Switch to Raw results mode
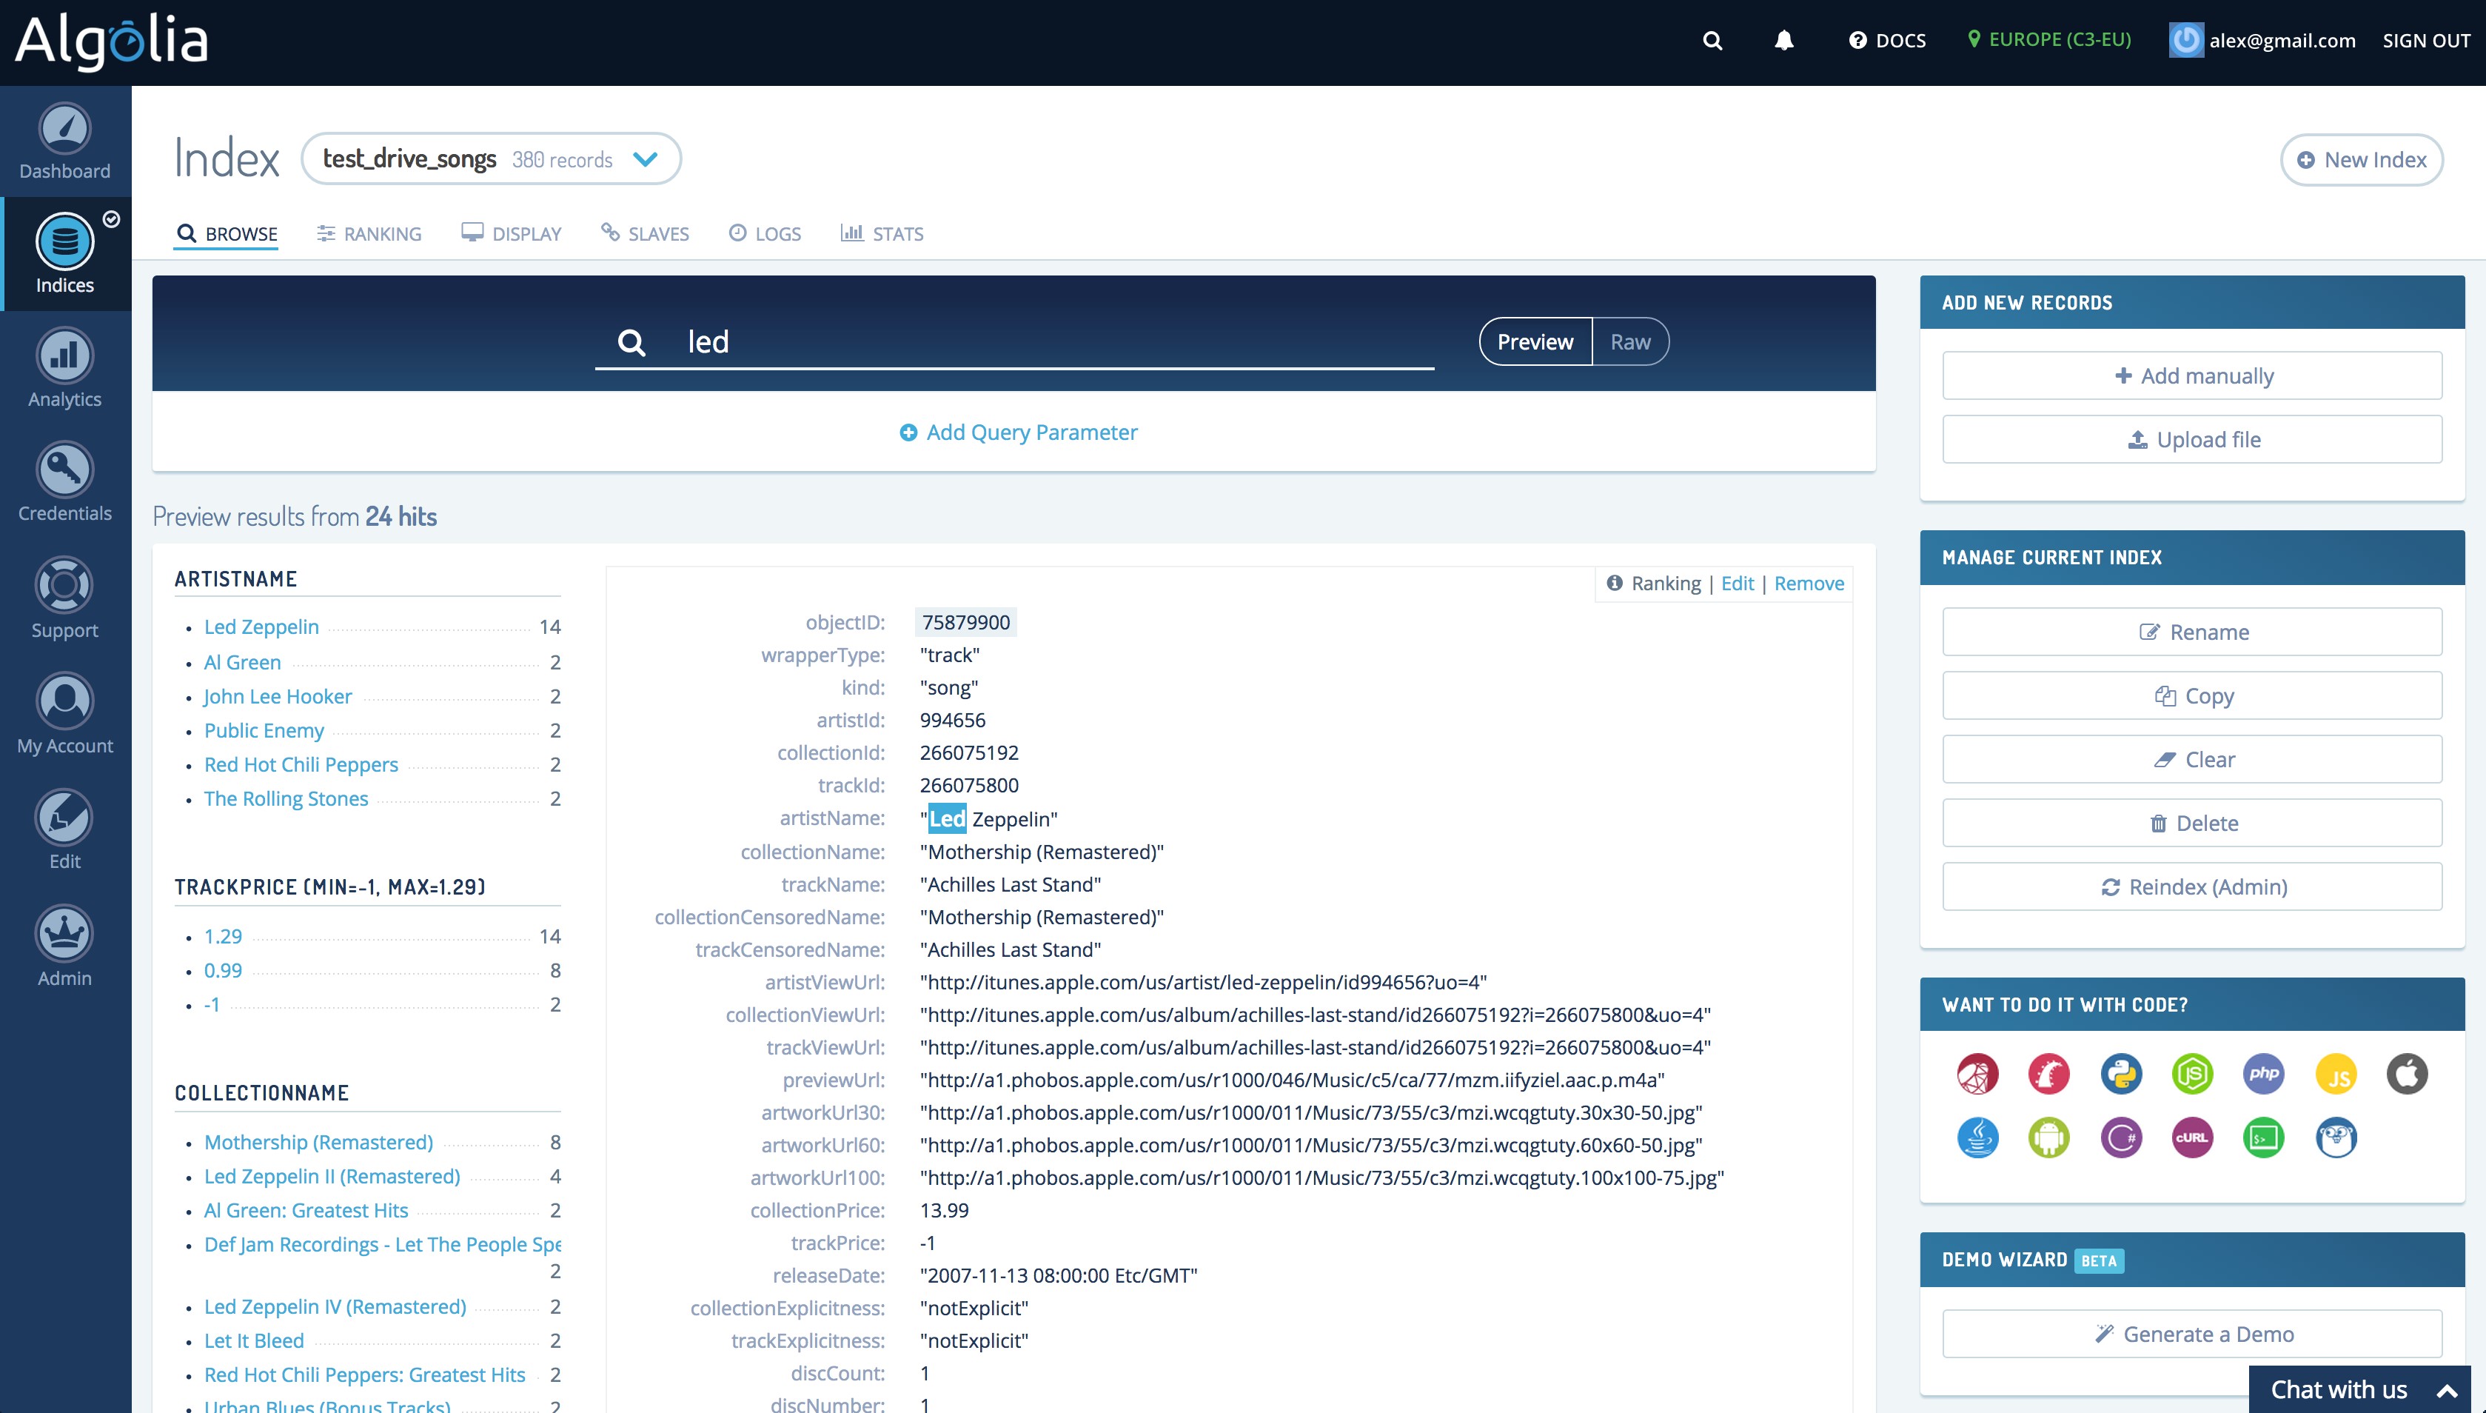2486x1413 pixels. (1629, 341)
